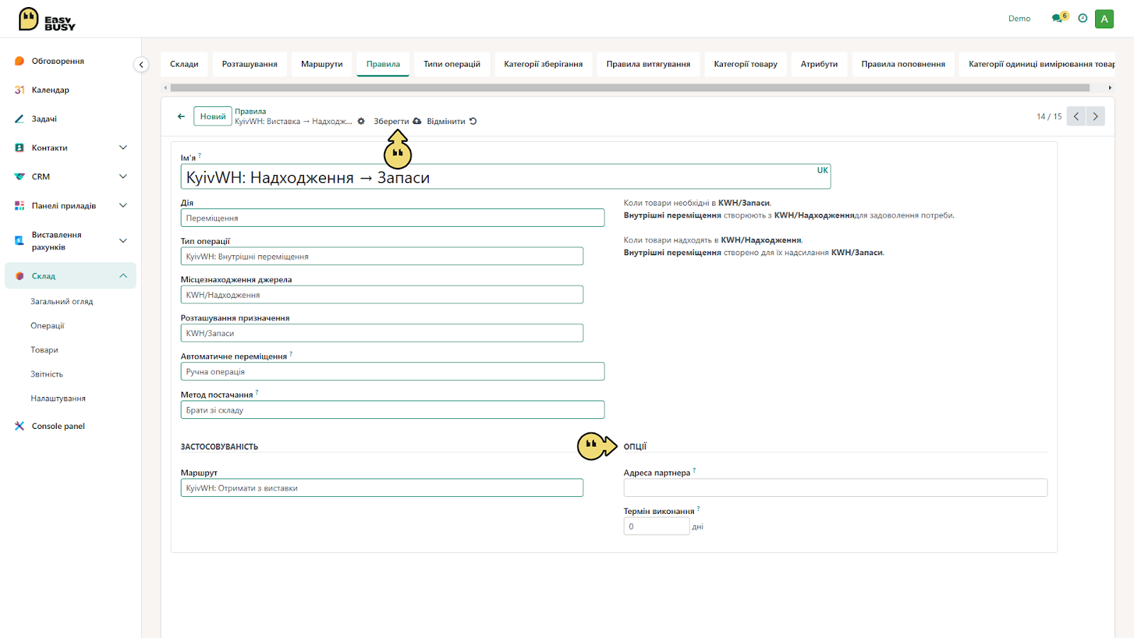Image resolution: width=1134 pixels, height=638 pixels.
Task: Click the Задачі pencil icon
Action: pyautogui.click(x=19, y=119)
